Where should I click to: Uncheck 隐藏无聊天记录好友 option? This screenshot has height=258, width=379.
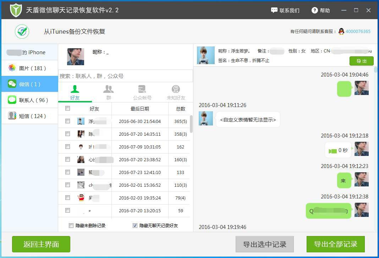coord(135,225)
